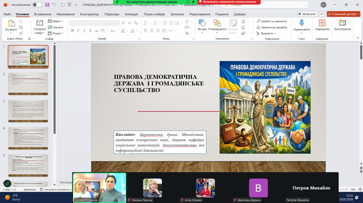
Task: Select slide 3 thumbnail in panel
Action: click(x=28, y=111)
